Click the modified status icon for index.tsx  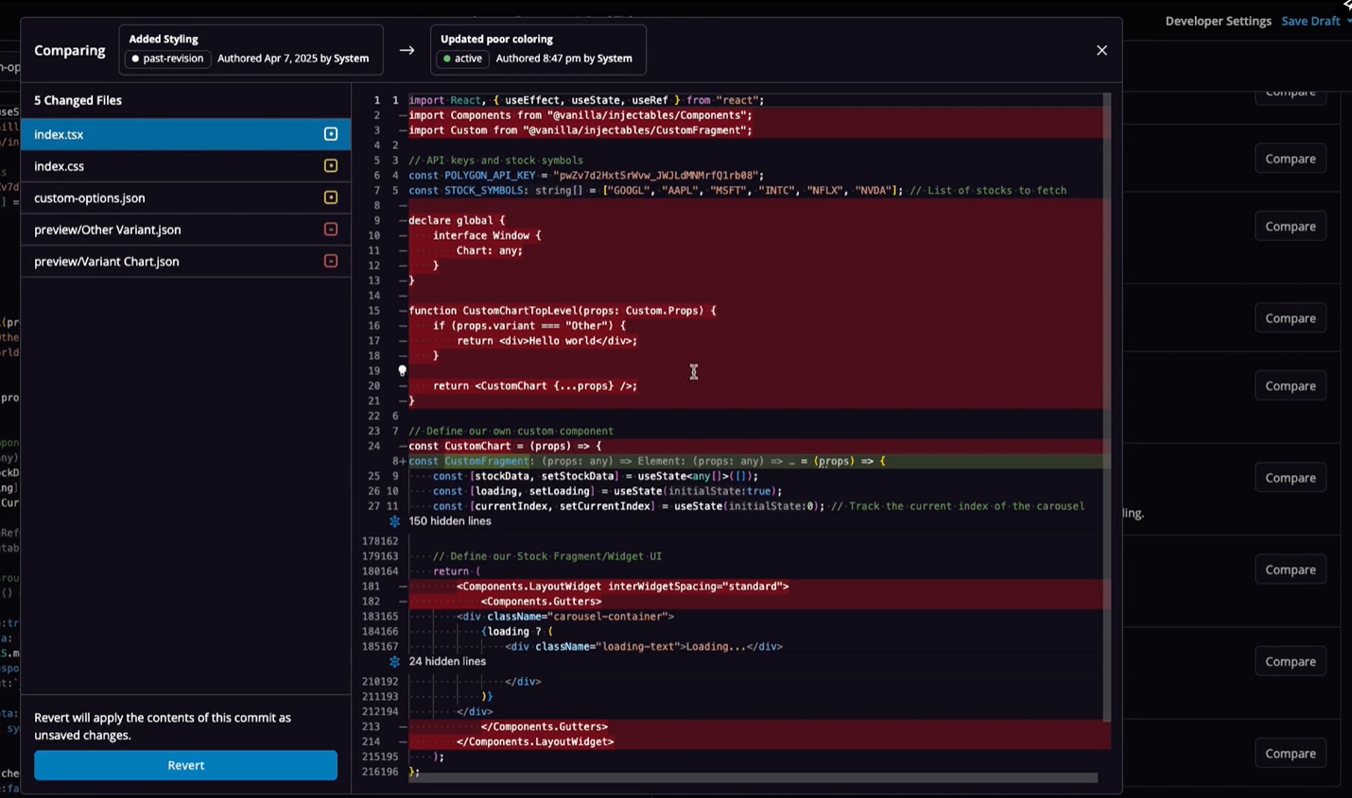[331, 134]
